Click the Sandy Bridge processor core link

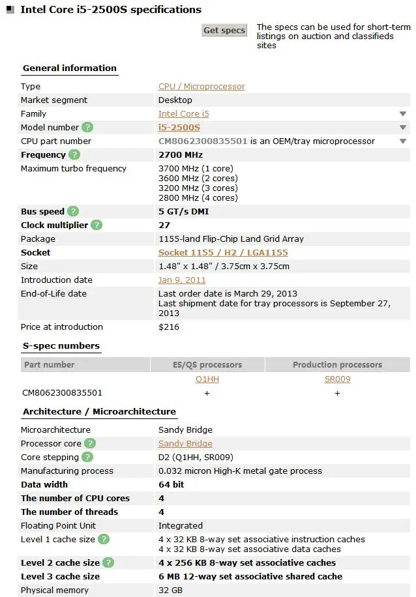coord(185,444)
